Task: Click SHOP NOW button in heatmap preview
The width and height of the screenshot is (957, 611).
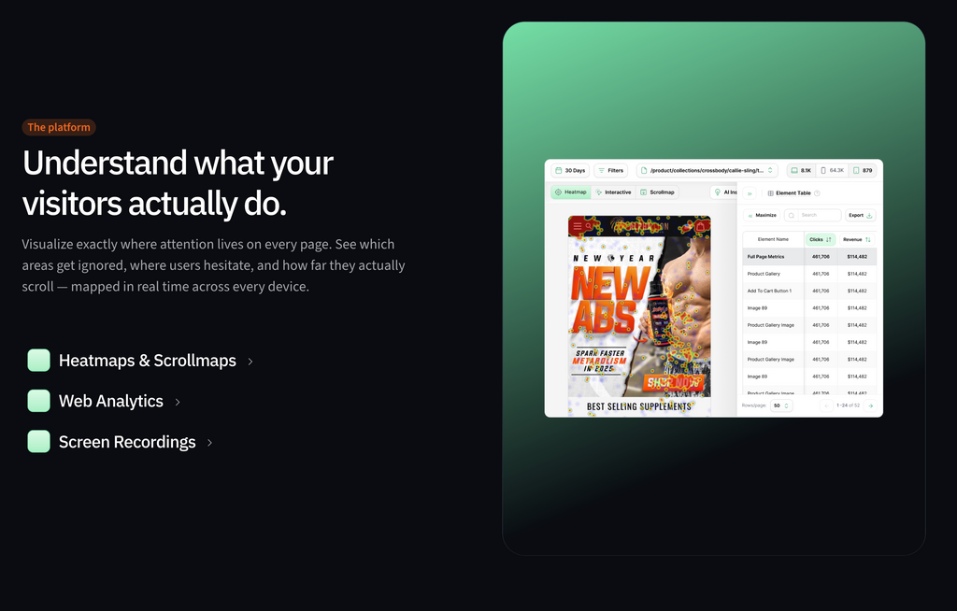Action: (x=674, y=383)
